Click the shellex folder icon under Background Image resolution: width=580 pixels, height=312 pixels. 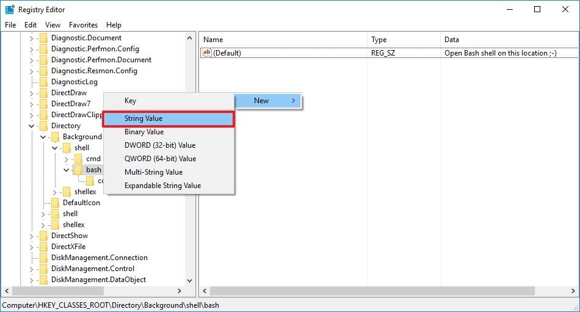(67, 192)
